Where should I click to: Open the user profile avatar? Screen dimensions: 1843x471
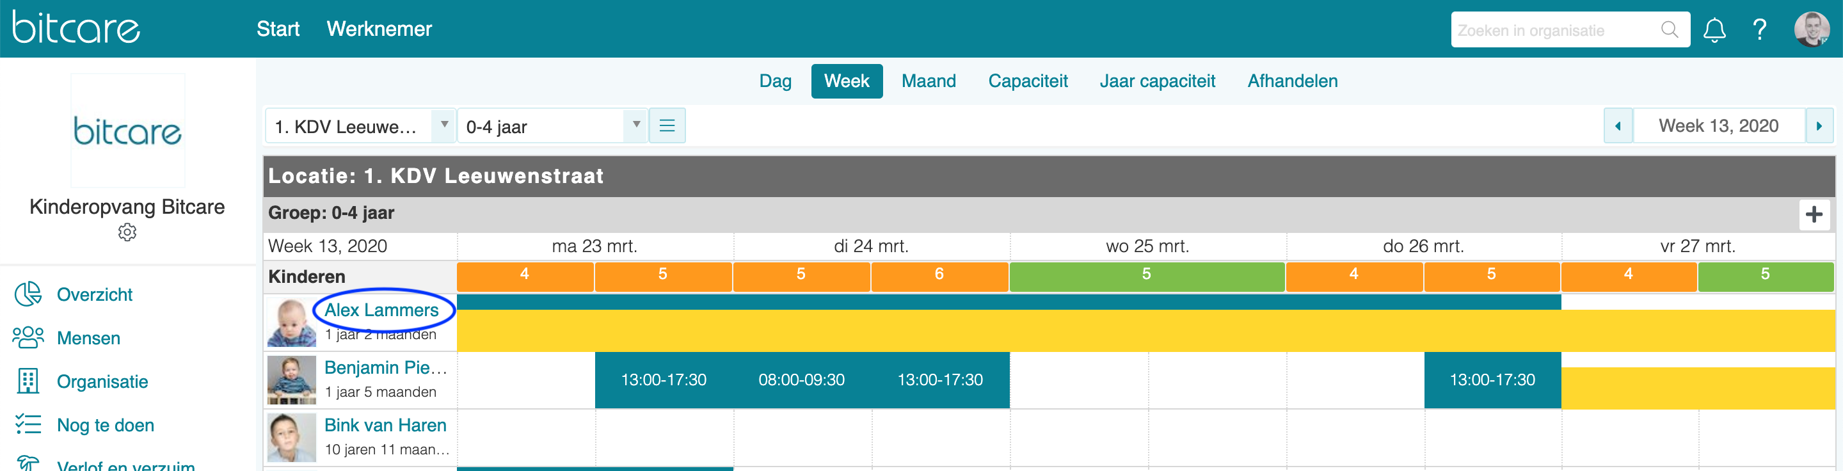(1812, 29)
